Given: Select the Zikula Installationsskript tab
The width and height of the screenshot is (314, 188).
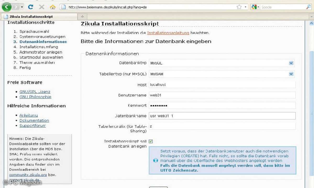Looking at the screenshot, I should coord(39,16).
